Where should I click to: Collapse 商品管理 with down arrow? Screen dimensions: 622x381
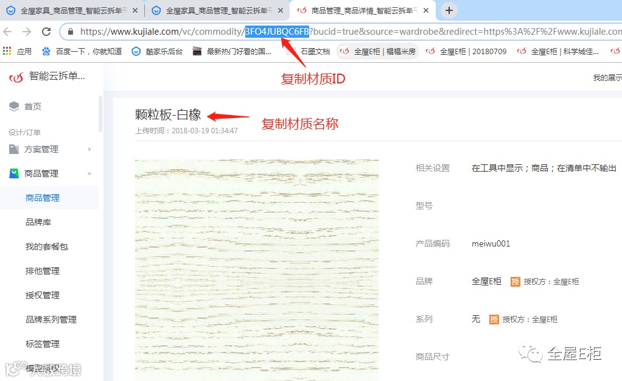pyautogui.click(x=89, y=173)
